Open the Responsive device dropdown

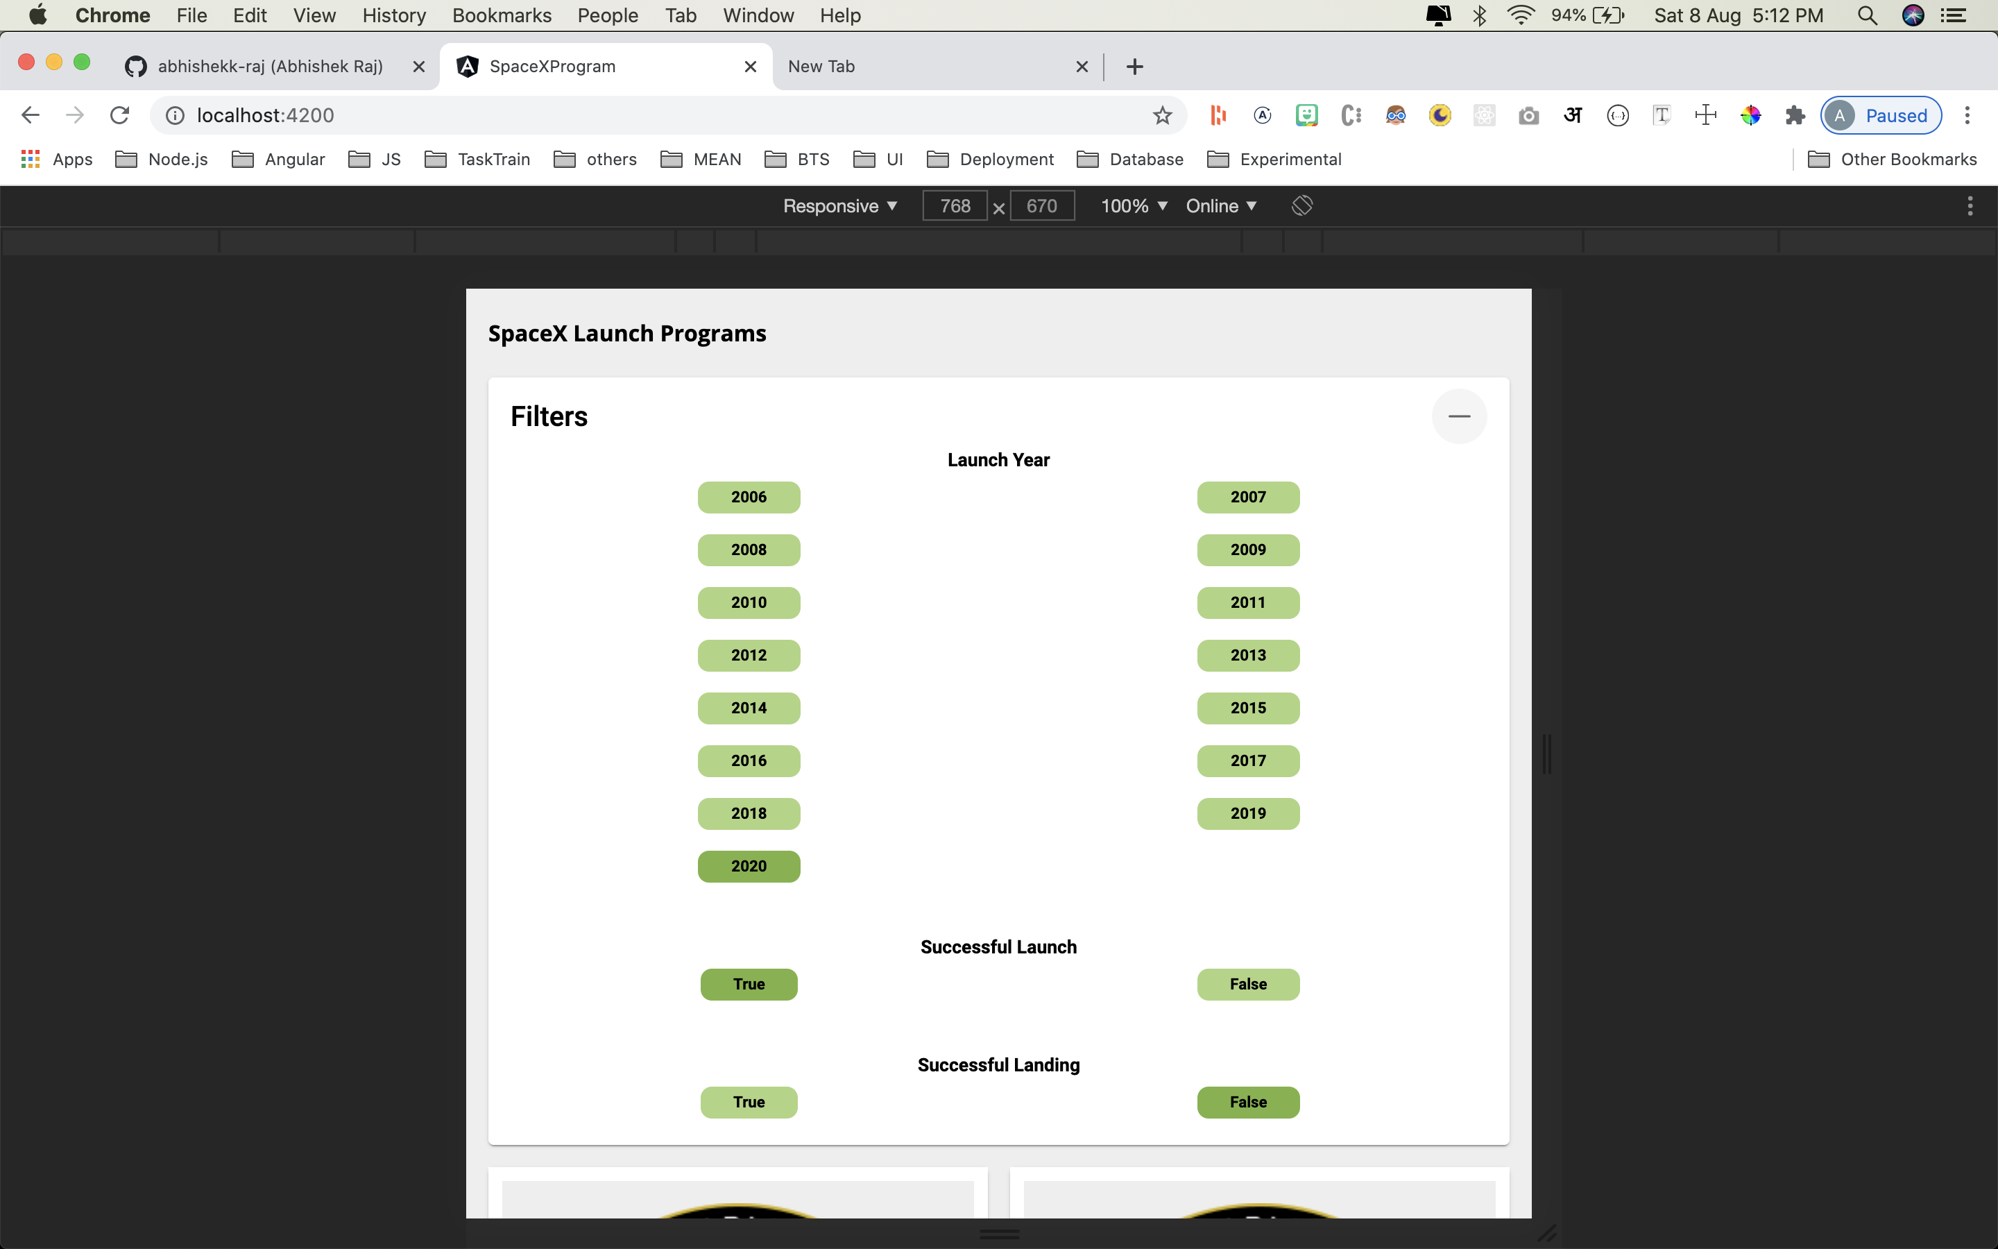[839, 205]
